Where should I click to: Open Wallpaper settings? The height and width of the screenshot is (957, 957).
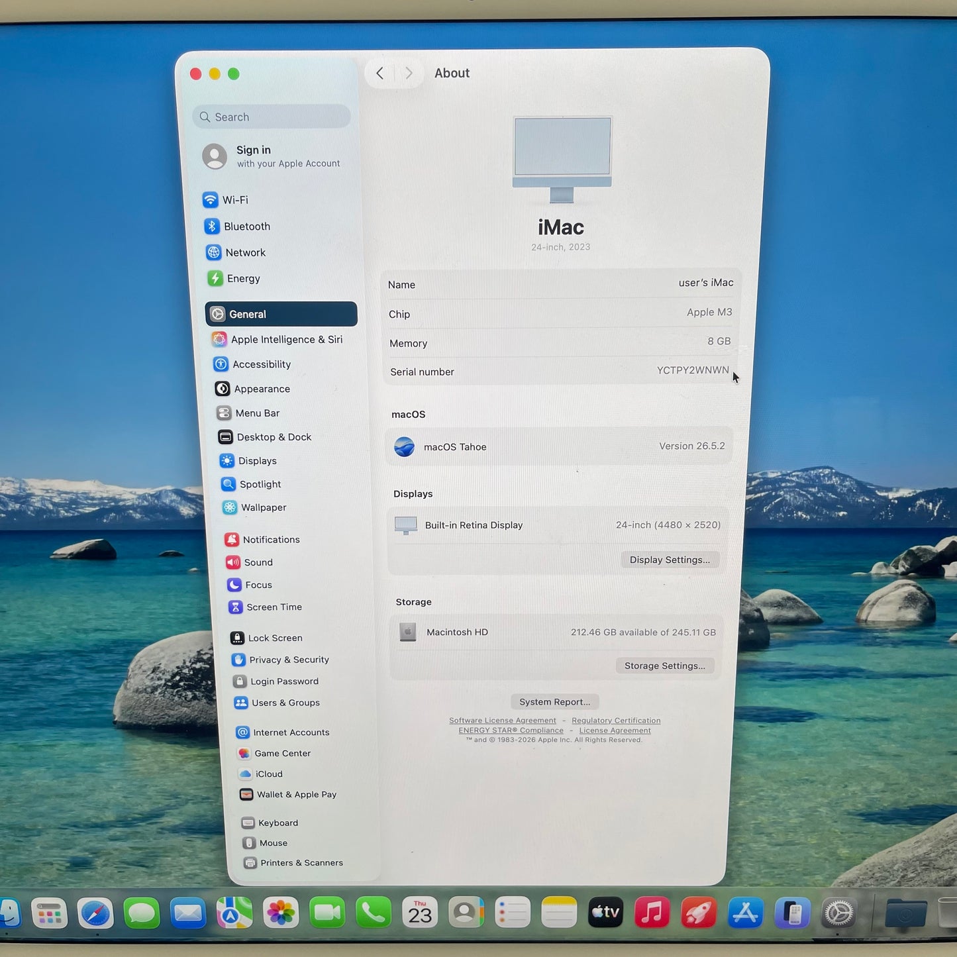point(254,507)
